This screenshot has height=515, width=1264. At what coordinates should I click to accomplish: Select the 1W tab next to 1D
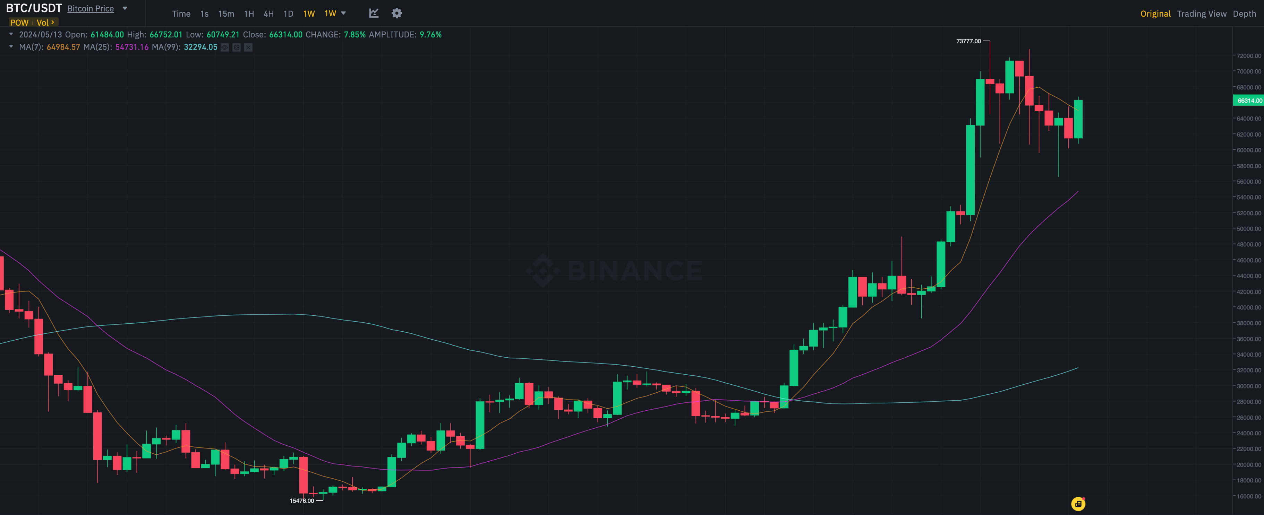click(309, 14)
